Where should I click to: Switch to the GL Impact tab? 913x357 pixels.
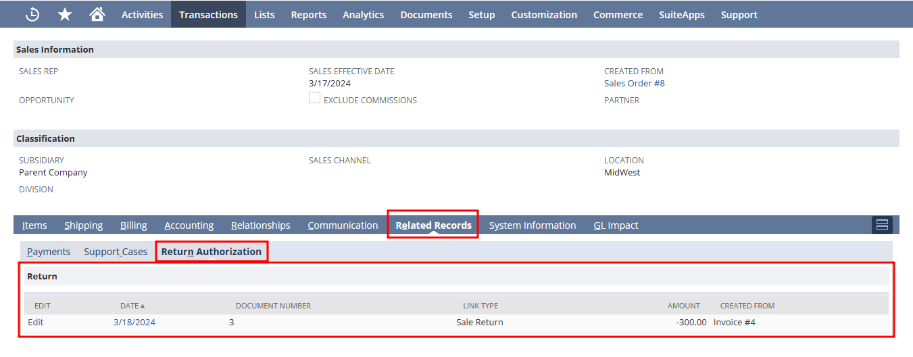616,225
